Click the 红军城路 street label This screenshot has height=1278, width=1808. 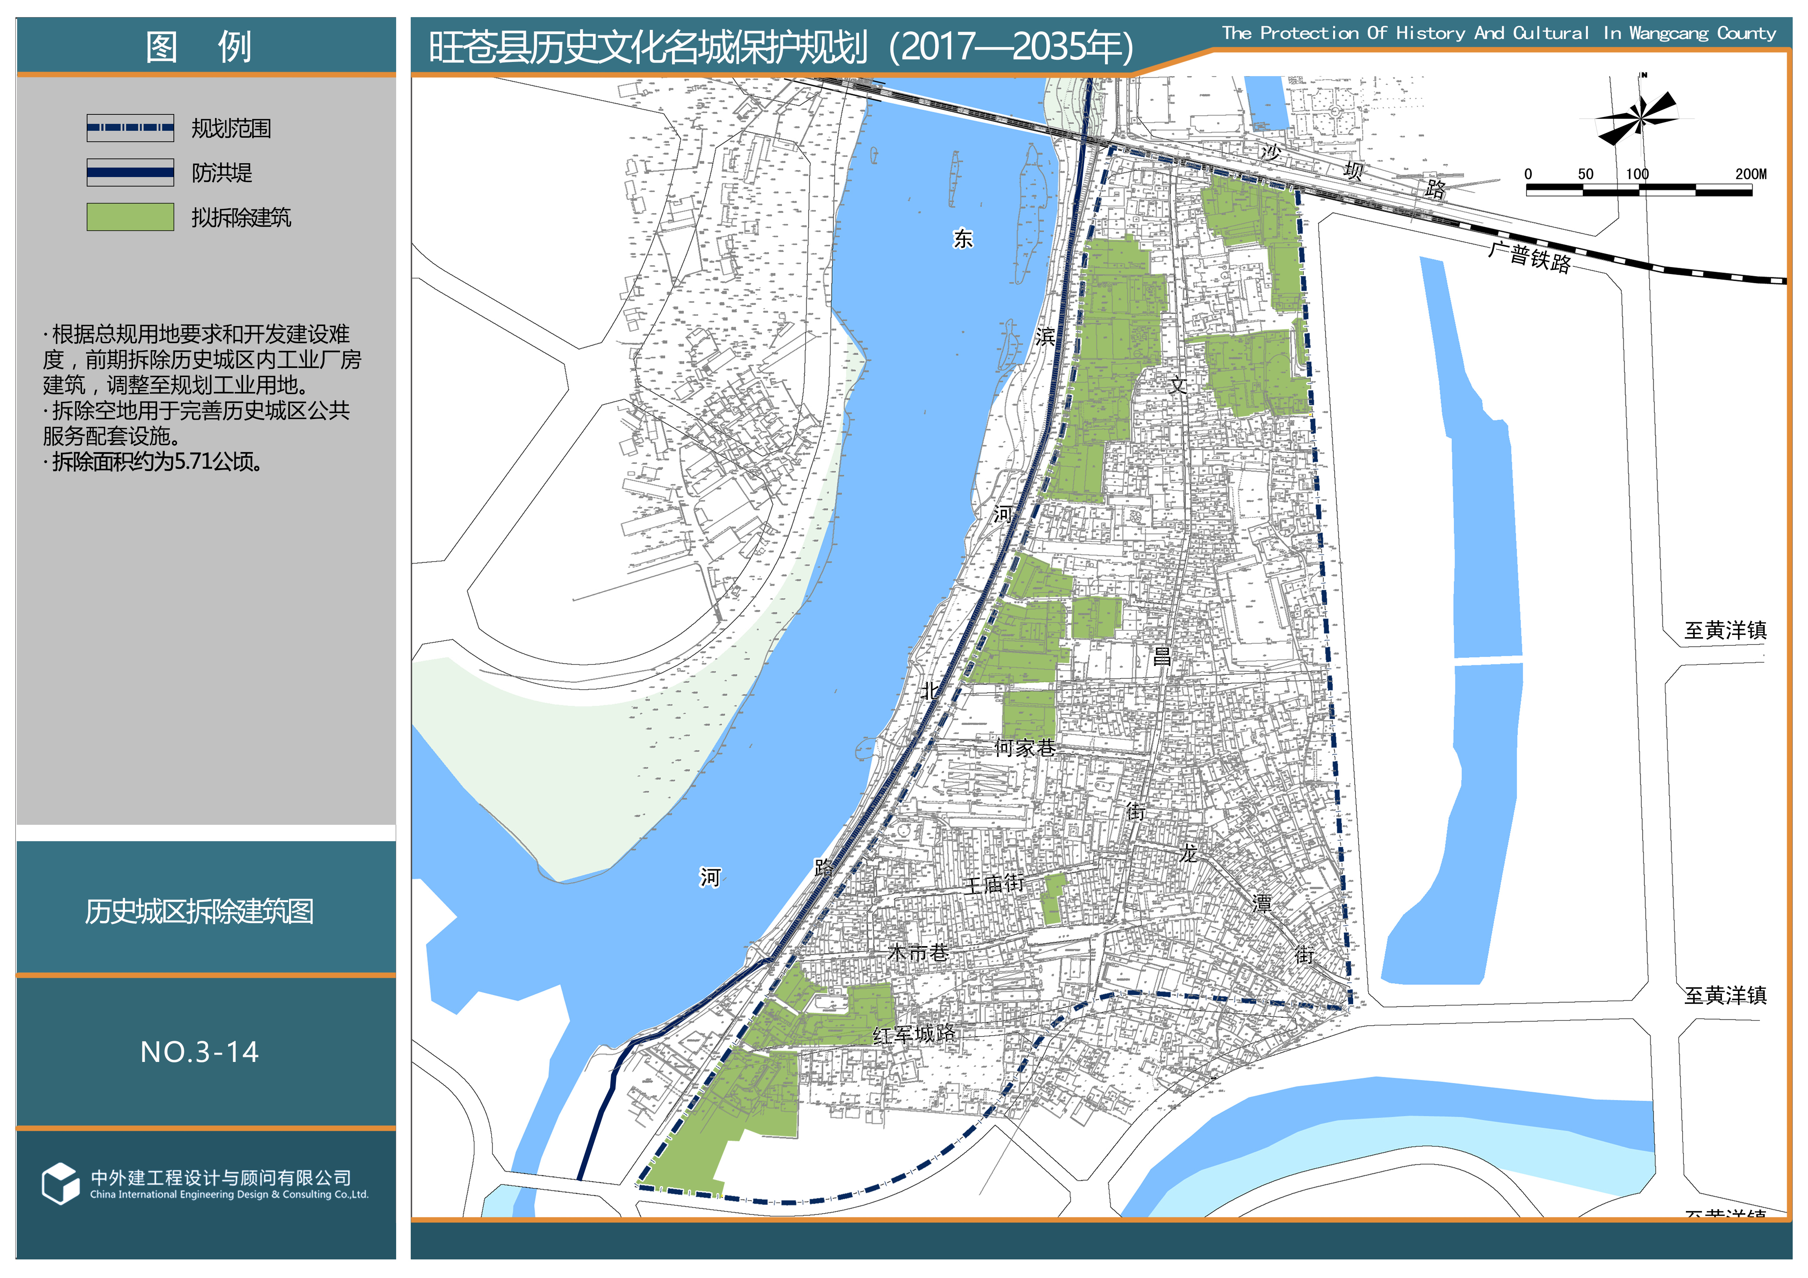click(x=913, y=1034)
